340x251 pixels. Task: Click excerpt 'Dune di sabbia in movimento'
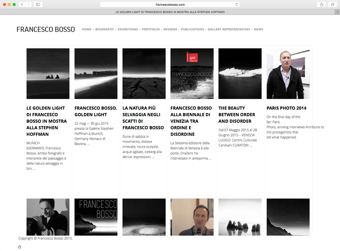(142, 147)
